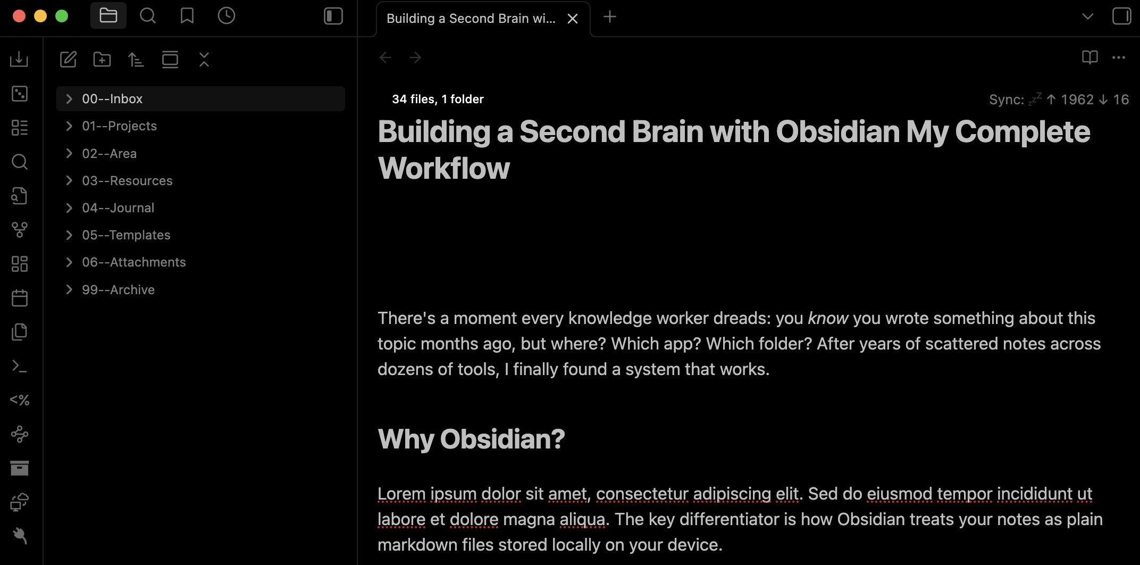Image resolution: width=1140 pixels, height=565 pixels.
Task: Toggle the left sidebar visibility
Action: [333, 16]
